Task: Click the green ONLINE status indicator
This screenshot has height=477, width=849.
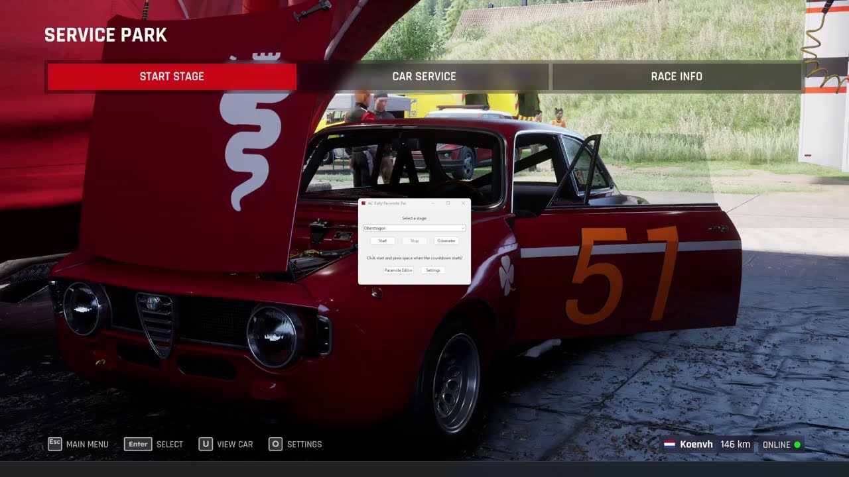Action: (x=797, y=445)
